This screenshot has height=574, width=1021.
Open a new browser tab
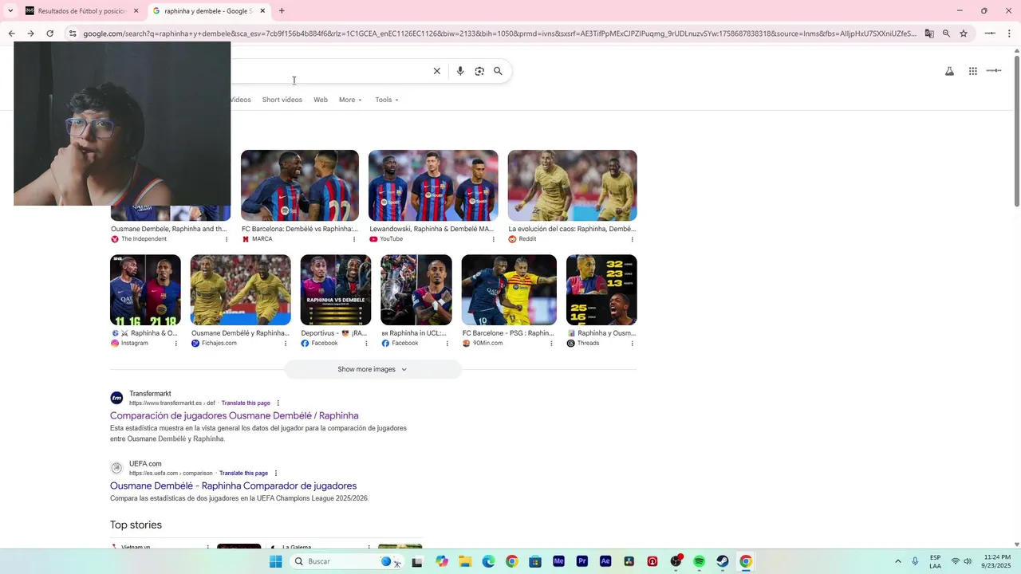[x=282, y=11]
